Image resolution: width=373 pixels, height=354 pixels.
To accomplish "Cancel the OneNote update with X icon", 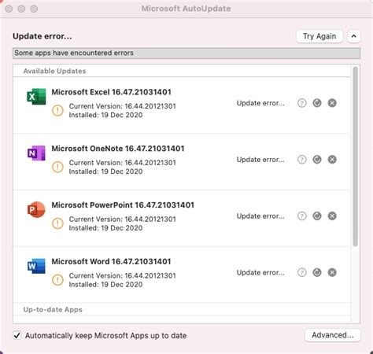I will pyautogui.click(x=332, y=160).
